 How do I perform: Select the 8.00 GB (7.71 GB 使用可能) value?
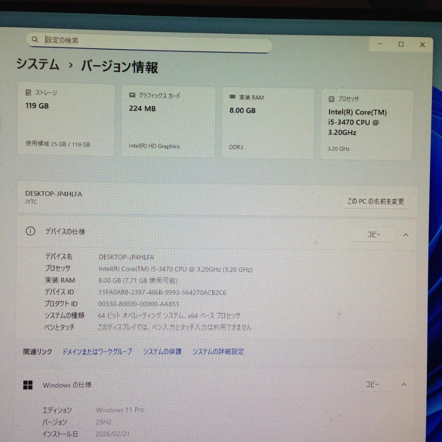[138, 280]
